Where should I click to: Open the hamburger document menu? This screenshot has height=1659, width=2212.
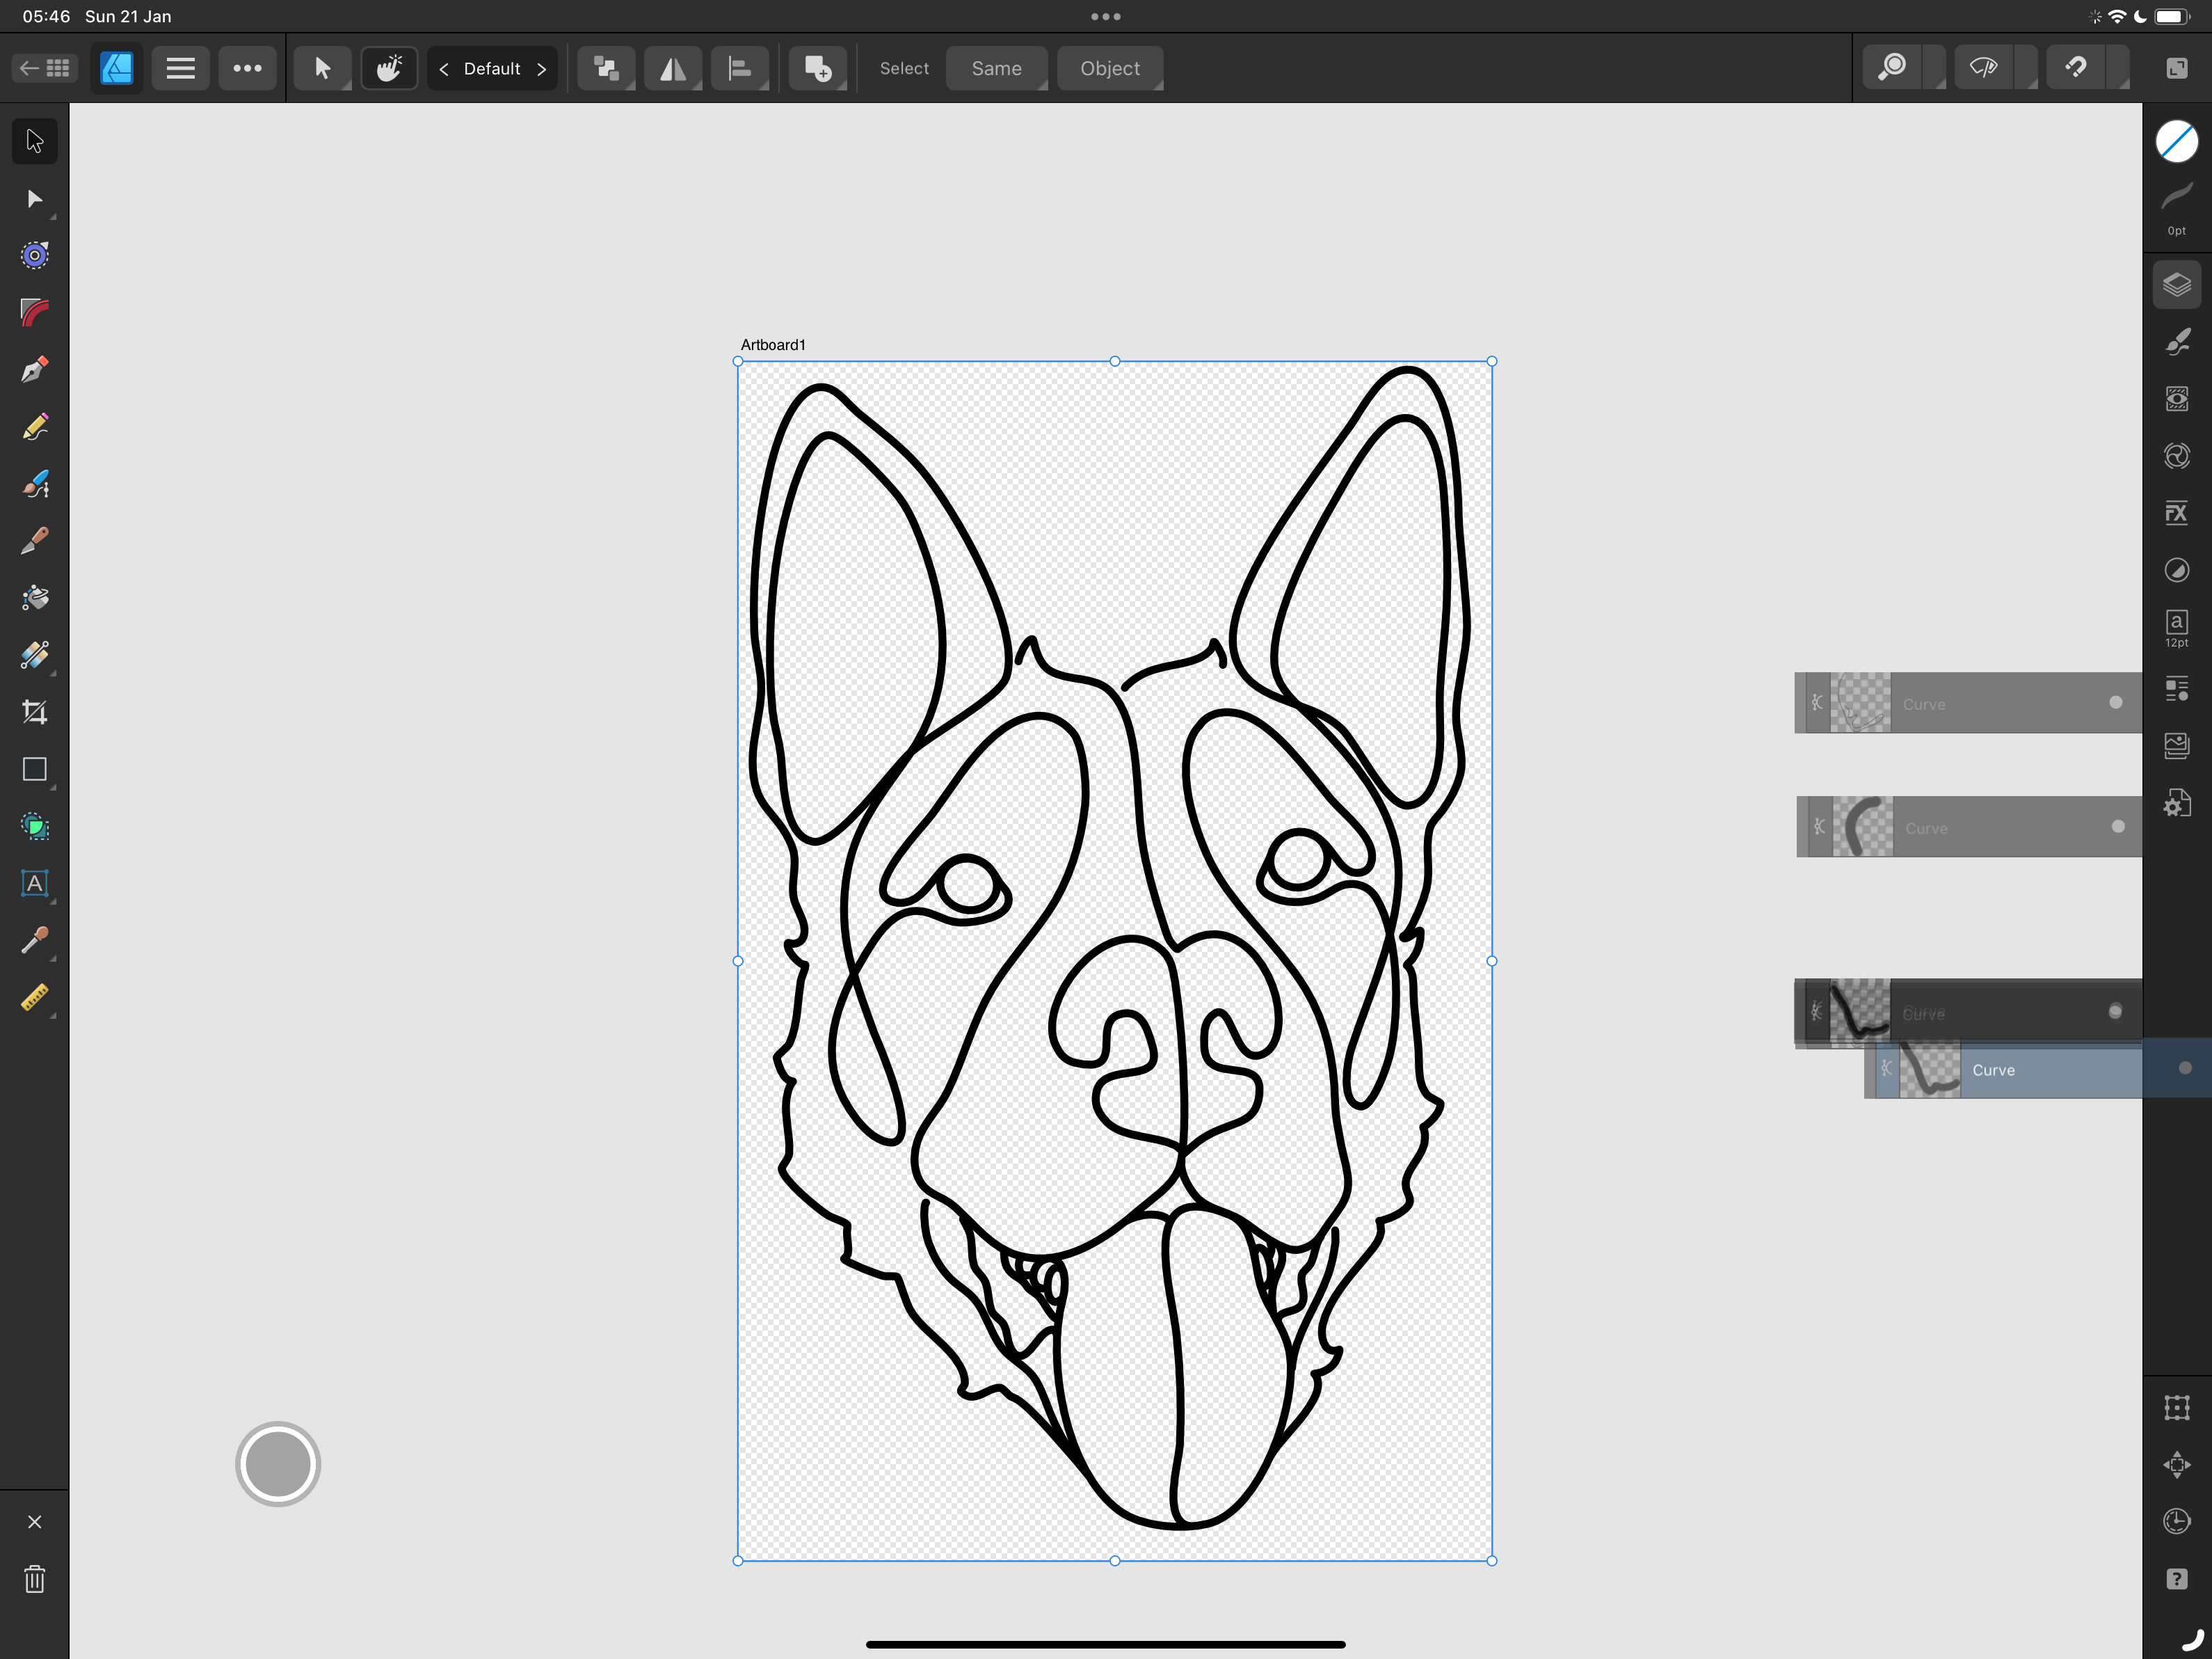pyautogui.click(x=180, y=68)
